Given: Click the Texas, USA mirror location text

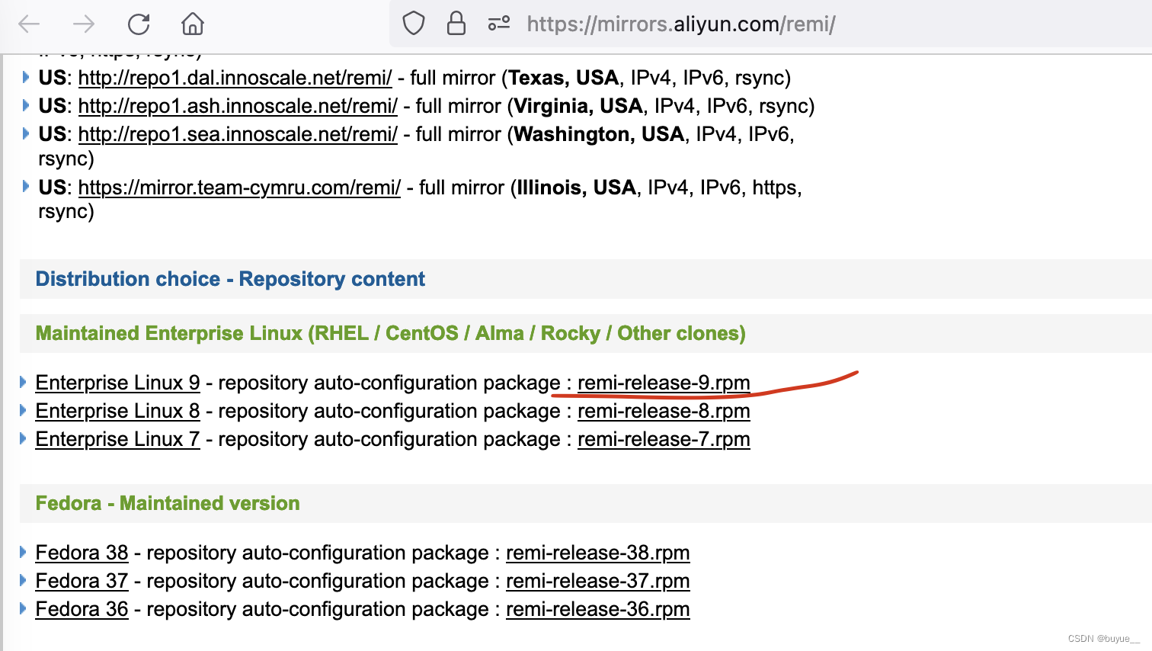Looking at the screenshot, I should click(x=564, y=78).
